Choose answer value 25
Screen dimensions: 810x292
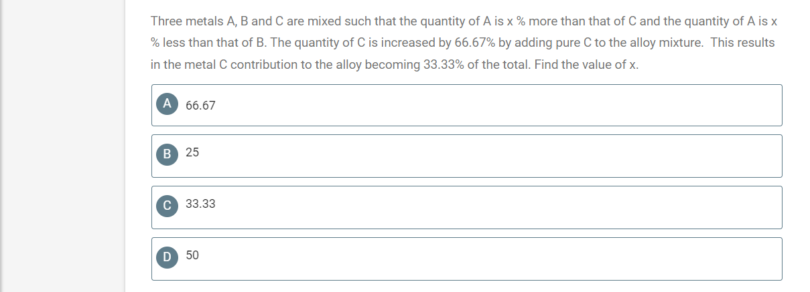coord(192,152)
